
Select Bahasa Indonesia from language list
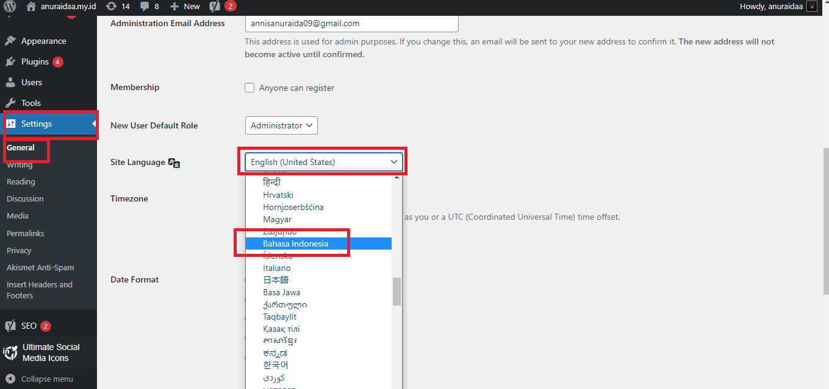(x=318, y=244)
